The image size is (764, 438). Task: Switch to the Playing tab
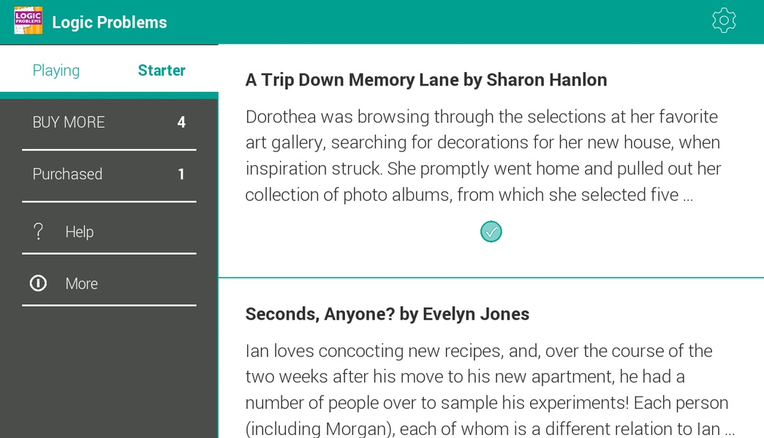click(x=56, y=70)
